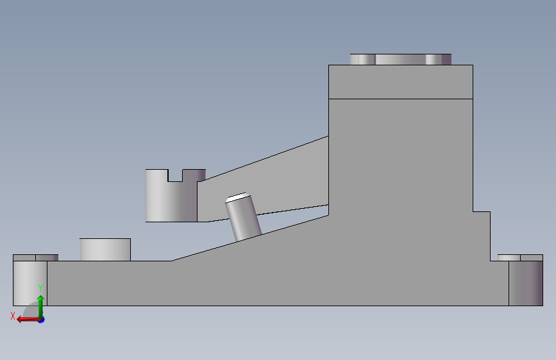Select the thin washer atop the right end cylinder
Screen dimensions: 556x360
520,258
